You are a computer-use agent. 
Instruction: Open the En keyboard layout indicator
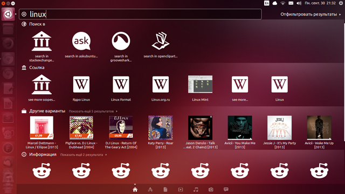tap(267, 3)
